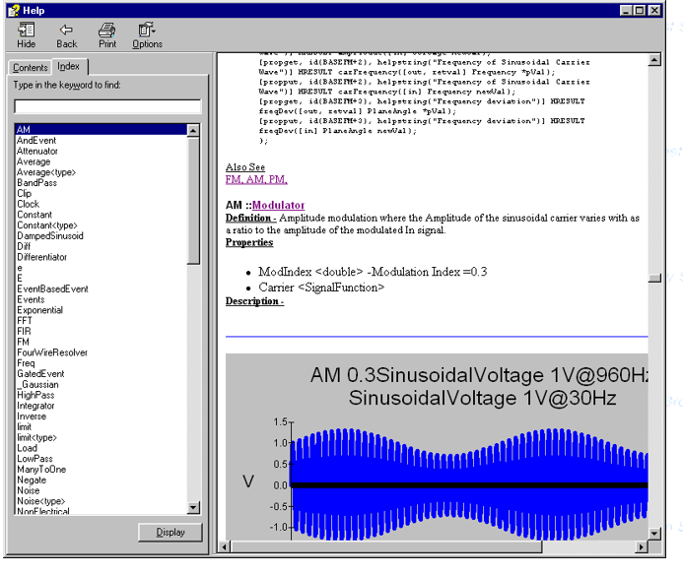
Task: Switch to the Index tab
Action: tap(69, 66)
